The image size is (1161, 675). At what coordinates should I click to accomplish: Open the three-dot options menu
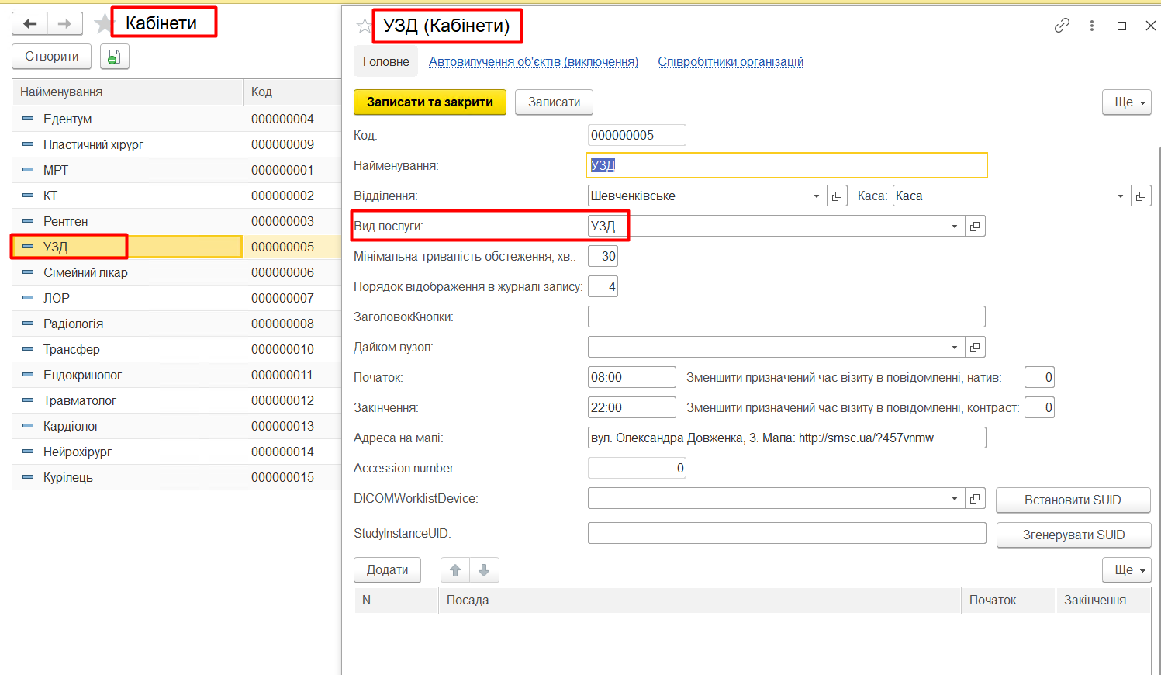pyautogui.click(x=1092, y=26)
